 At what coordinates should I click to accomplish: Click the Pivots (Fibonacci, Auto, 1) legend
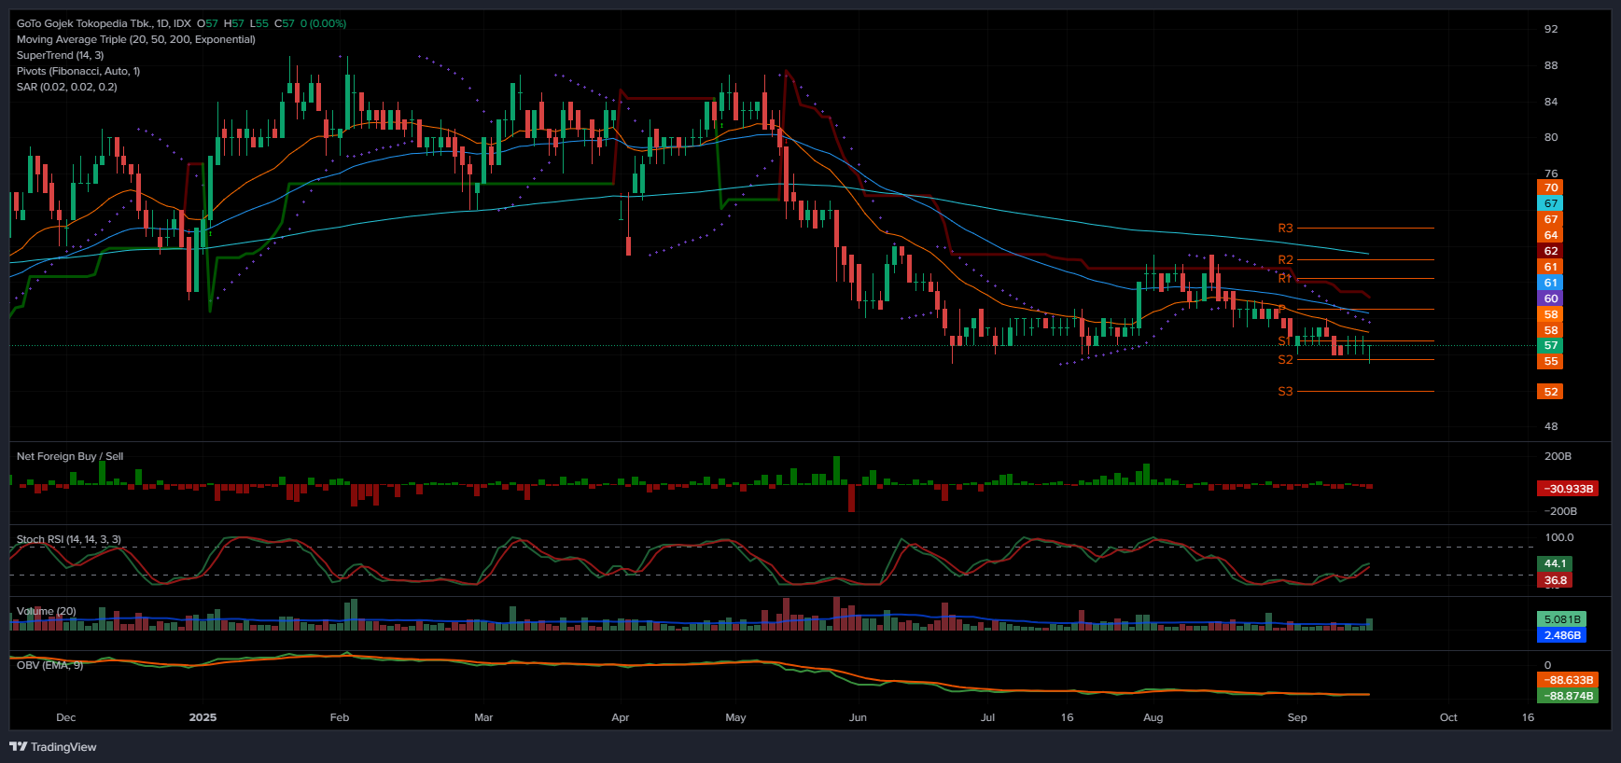click(78, 71)
